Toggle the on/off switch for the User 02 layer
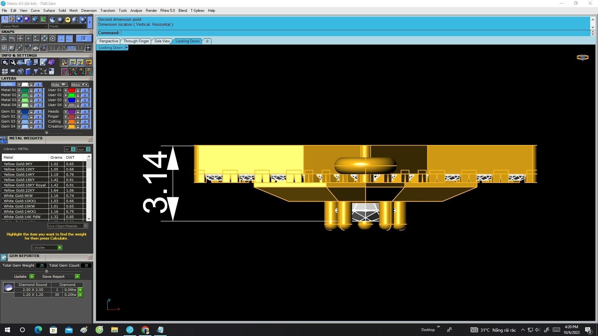Image resolution: width=598 pixels, height=336 pixels. pyautogui.click(x=85, y=95)
